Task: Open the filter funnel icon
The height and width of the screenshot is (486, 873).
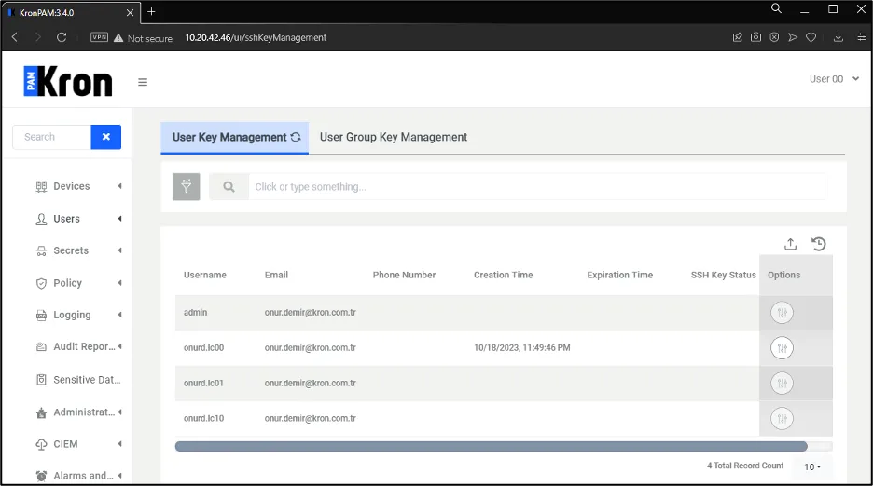Action: tap(186, 187)
